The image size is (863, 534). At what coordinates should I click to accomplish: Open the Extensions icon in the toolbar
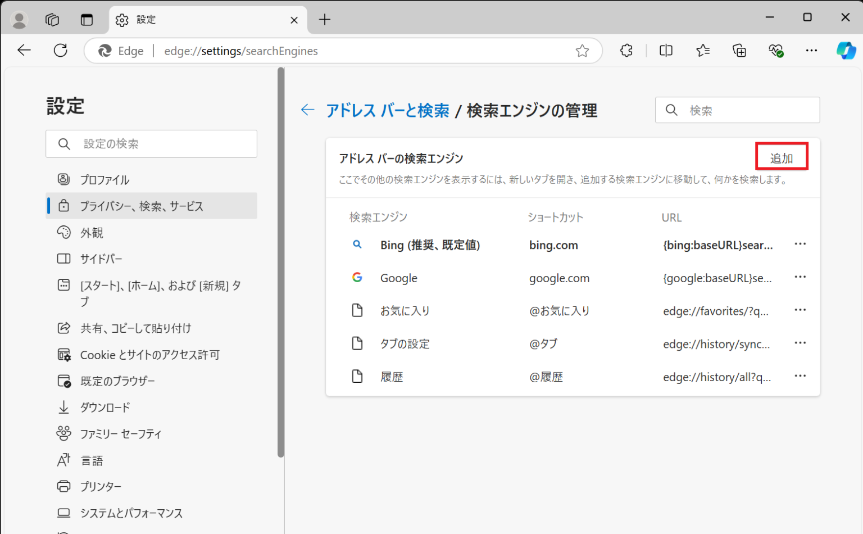tap(626, 51)
